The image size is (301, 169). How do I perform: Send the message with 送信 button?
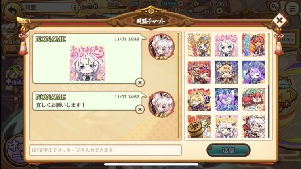(x=229, y=150)
